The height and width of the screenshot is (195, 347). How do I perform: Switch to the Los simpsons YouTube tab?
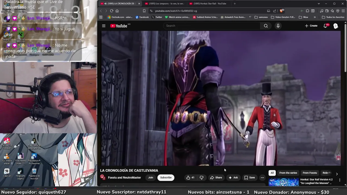164,4
